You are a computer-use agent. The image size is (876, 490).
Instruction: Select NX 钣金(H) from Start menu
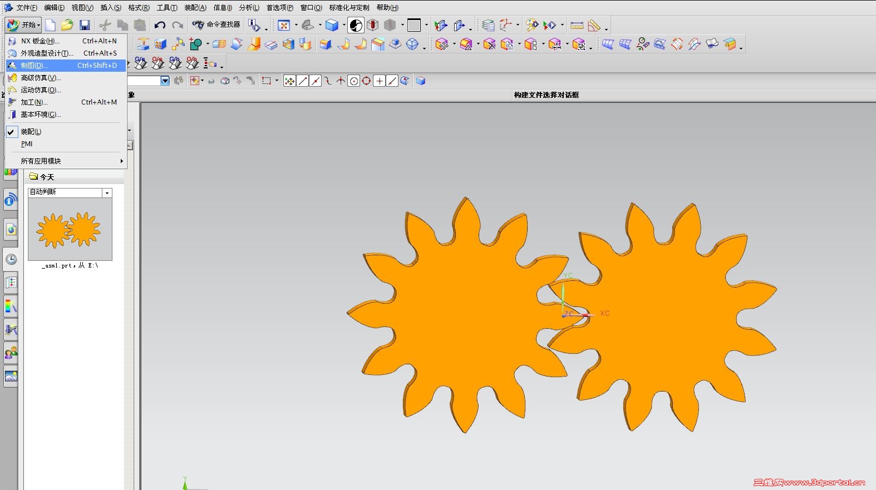point(66,41)
